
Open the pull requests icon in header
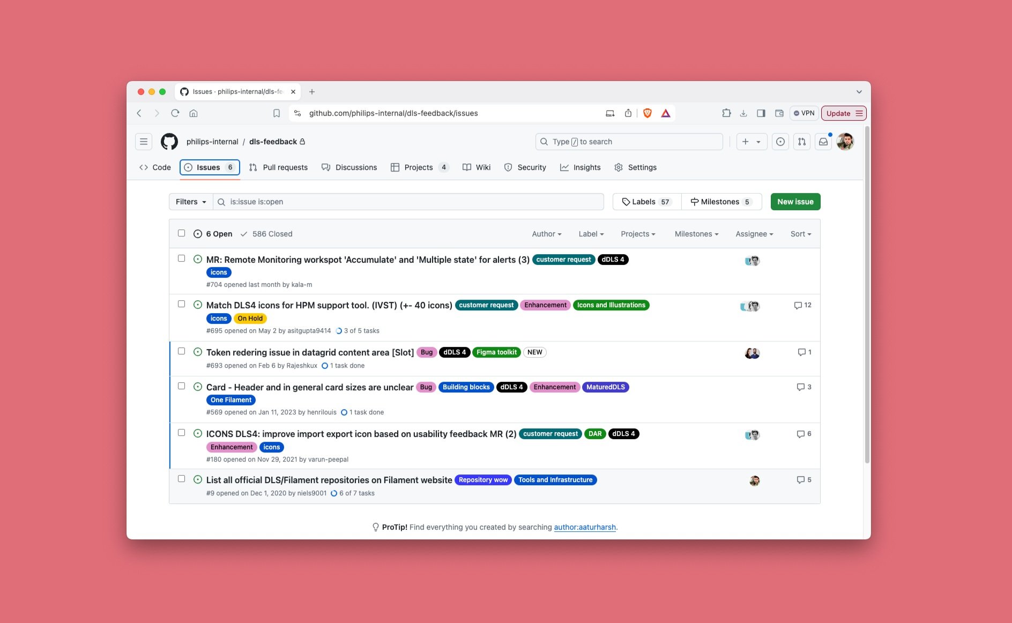802,142
